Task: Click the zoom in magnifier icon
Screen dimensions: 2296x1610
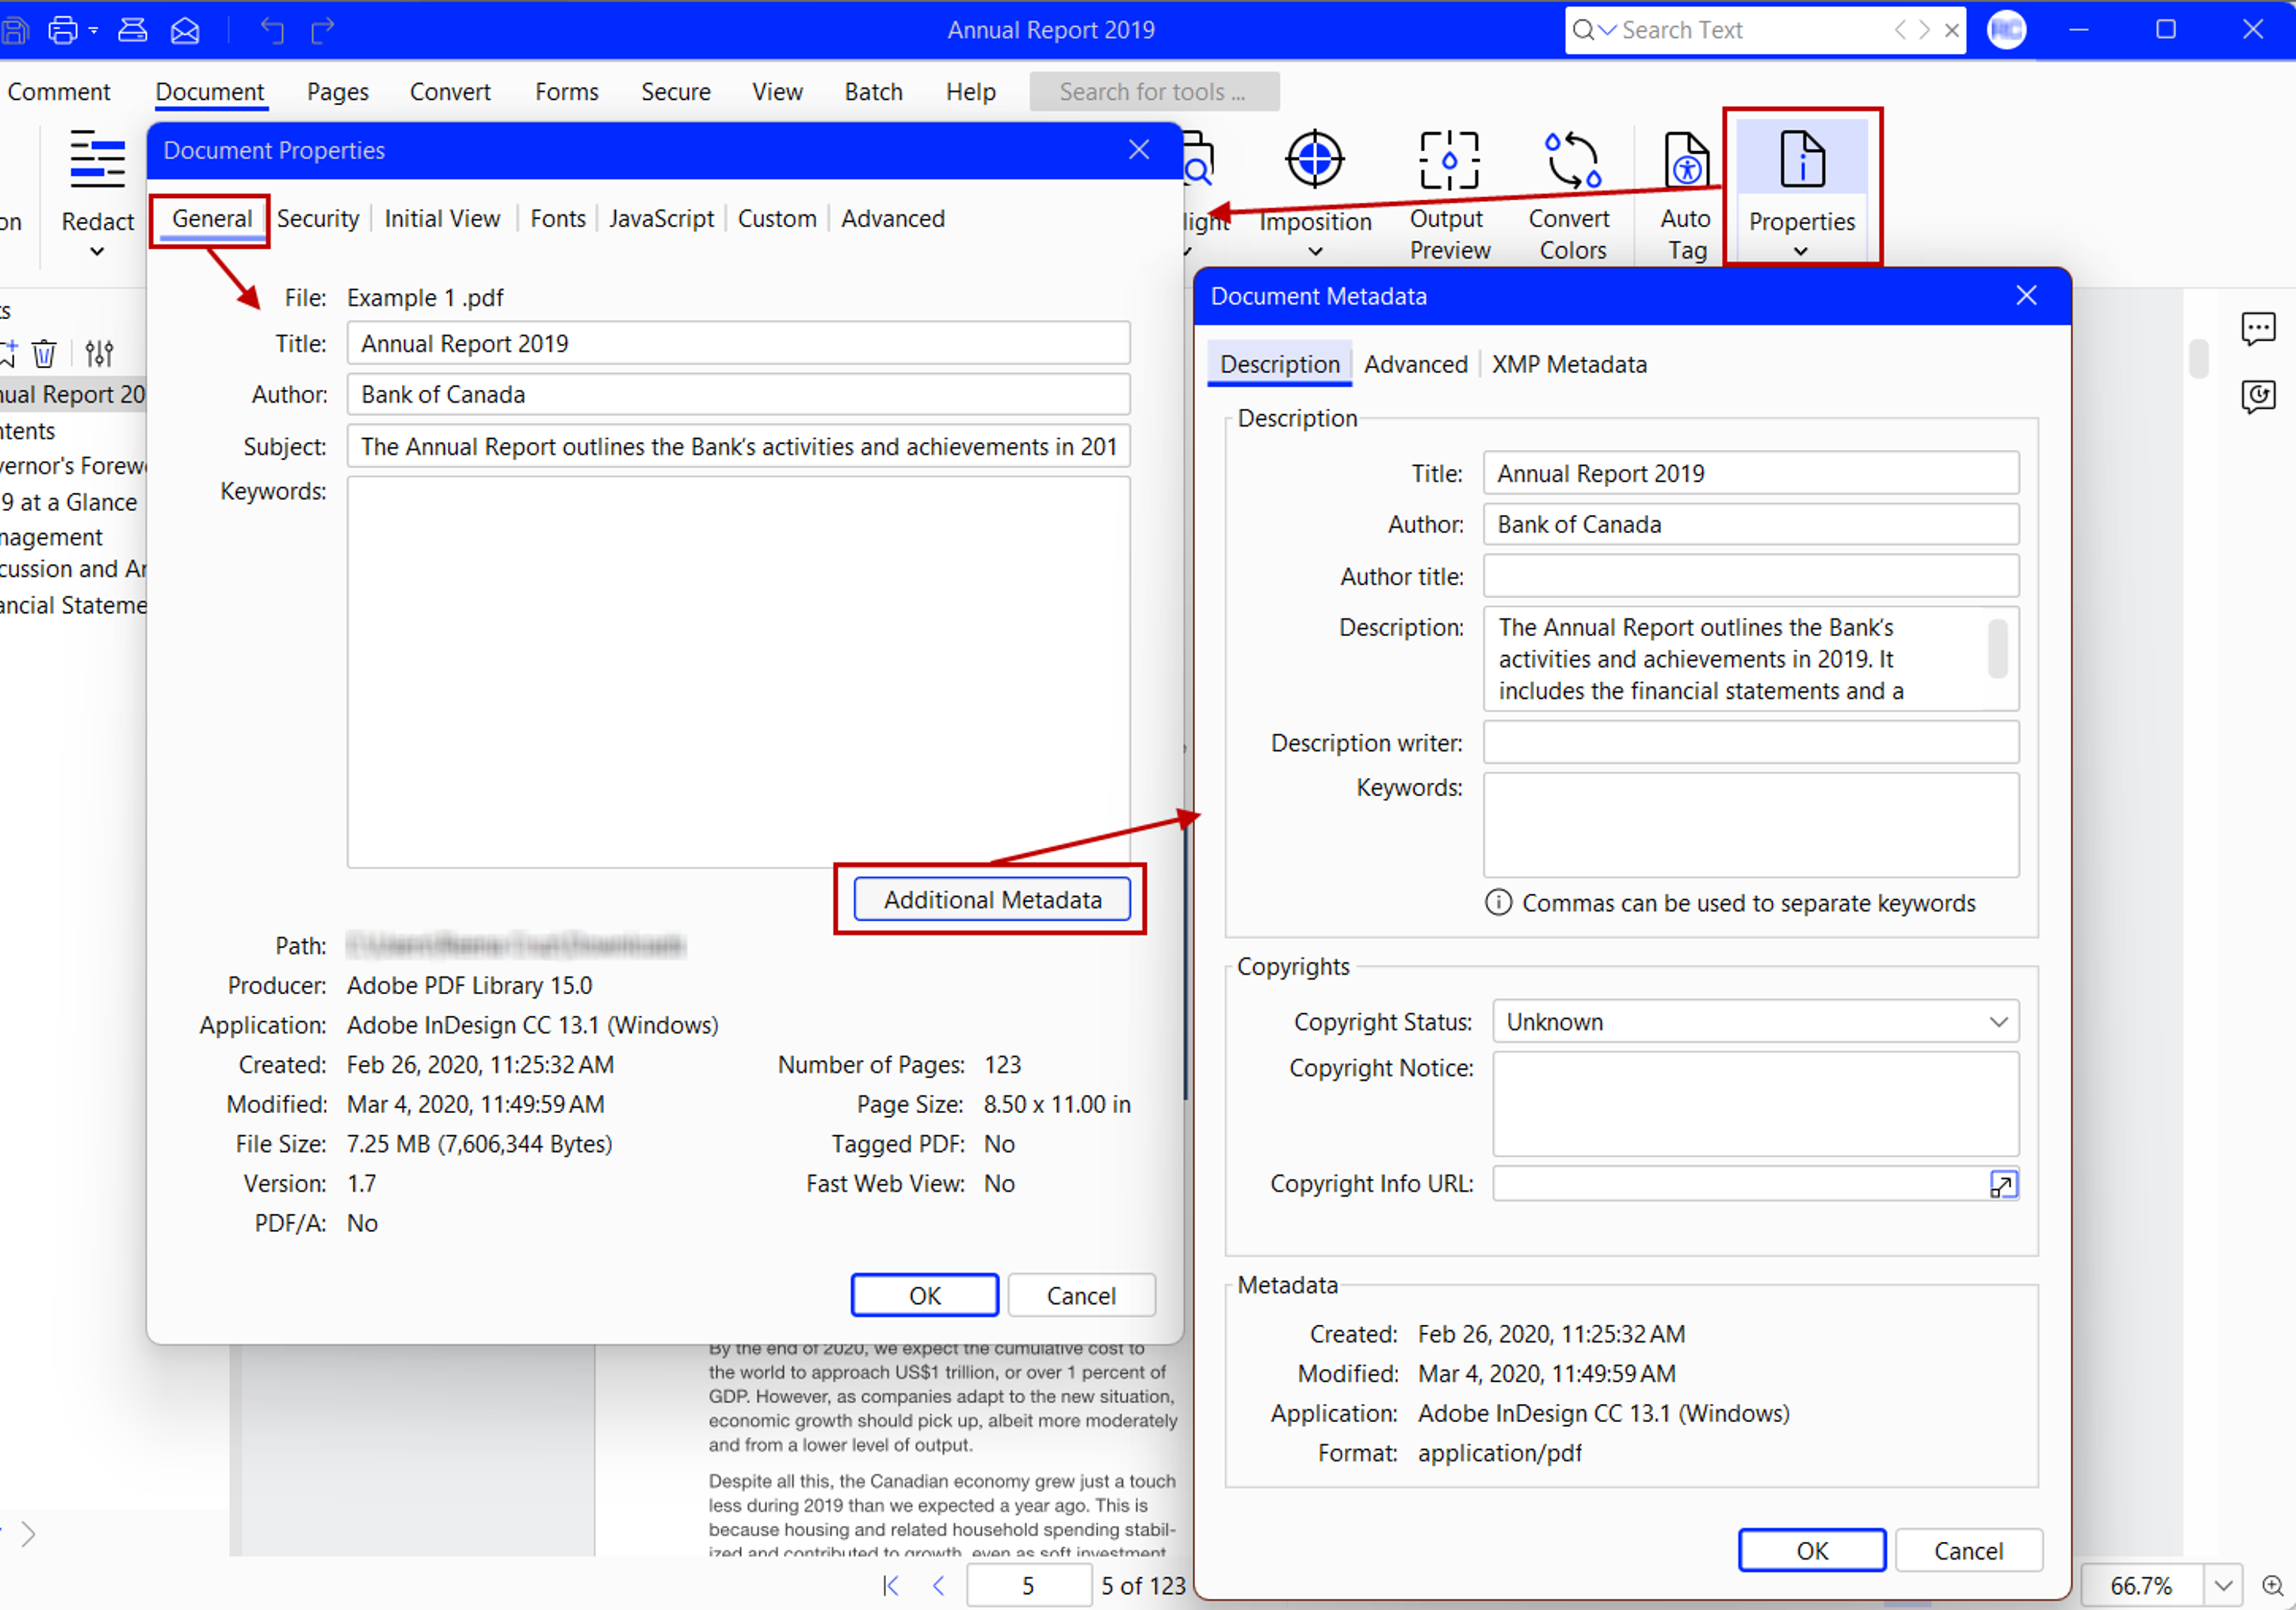Action: tap(2273, 1585)
